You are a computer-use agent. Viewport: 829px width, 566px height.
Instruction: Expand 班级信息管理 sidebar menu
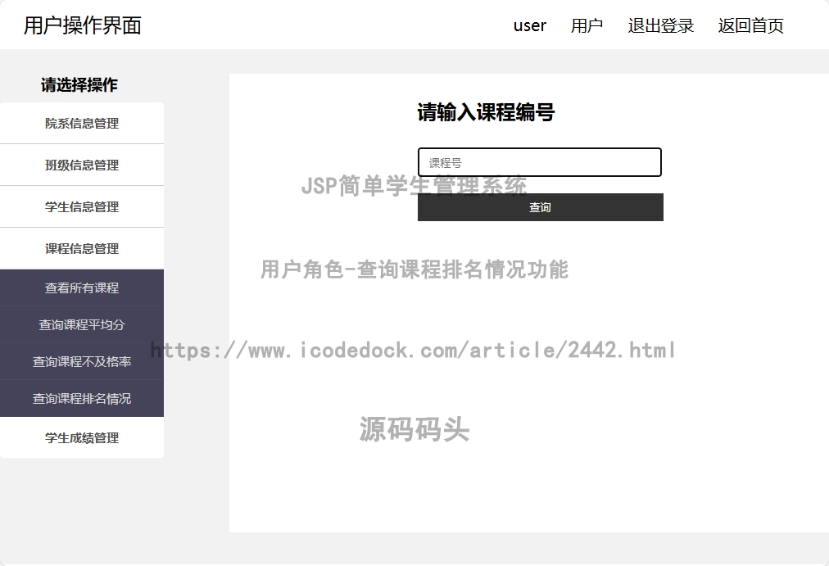[82, 165]
